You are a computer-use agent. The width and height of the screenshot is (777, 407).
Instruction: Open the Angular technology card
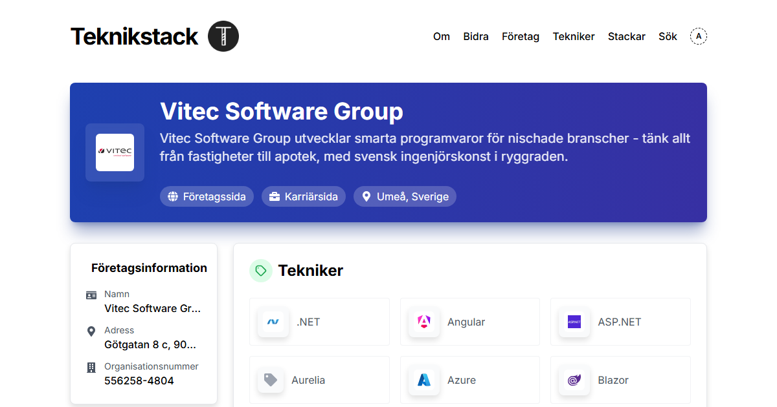pyautogui.click(x=469, y=322)
